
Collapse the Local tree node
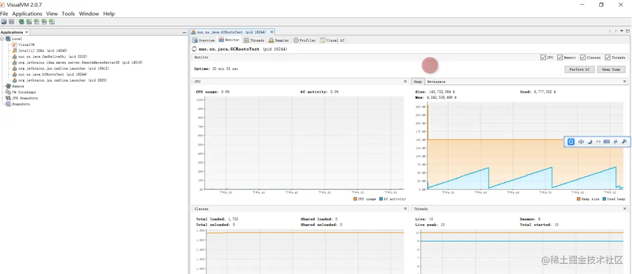pyautogui.click(x=2, y=39)
